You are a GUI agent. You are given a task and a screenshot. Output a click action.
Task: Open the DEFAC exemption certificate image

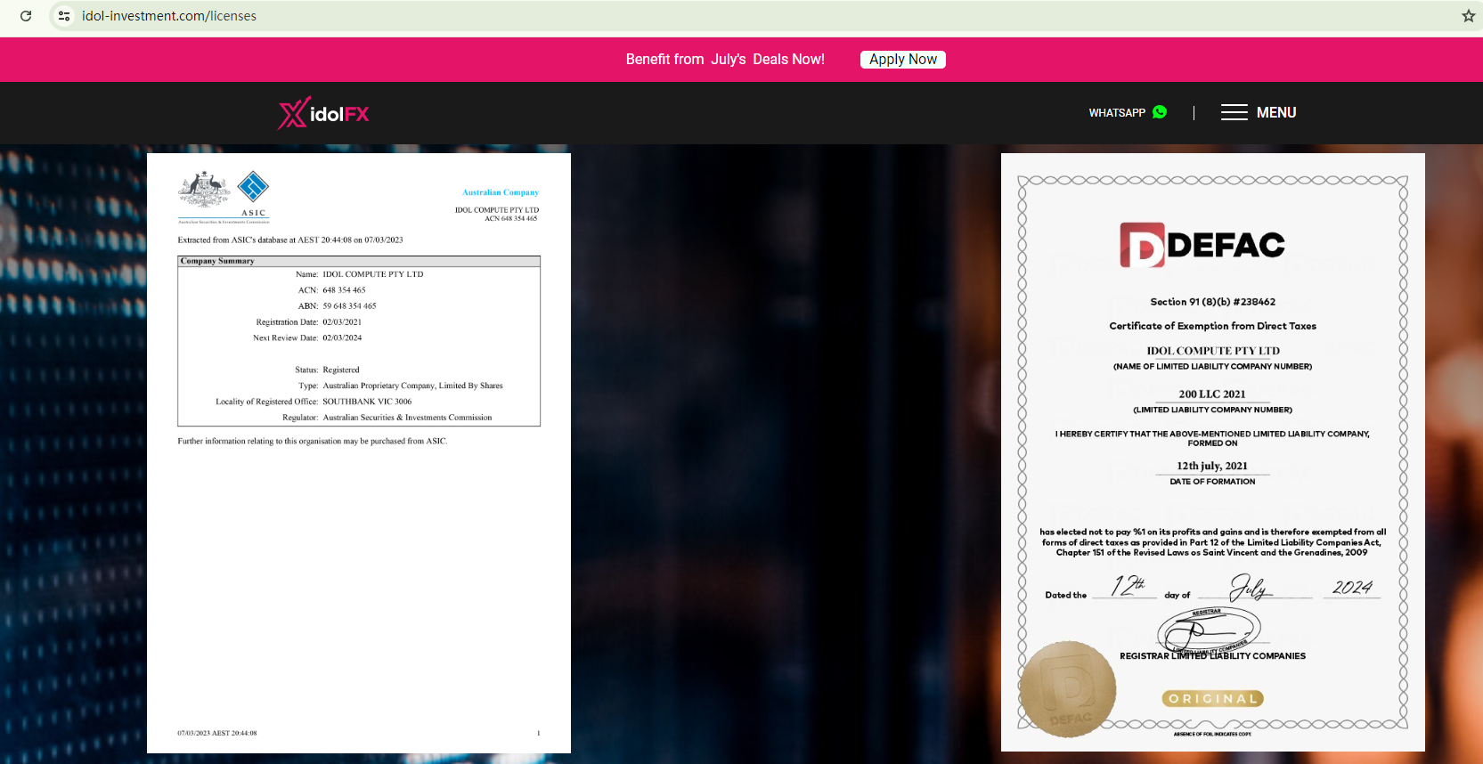click(x=1213, y=452)
